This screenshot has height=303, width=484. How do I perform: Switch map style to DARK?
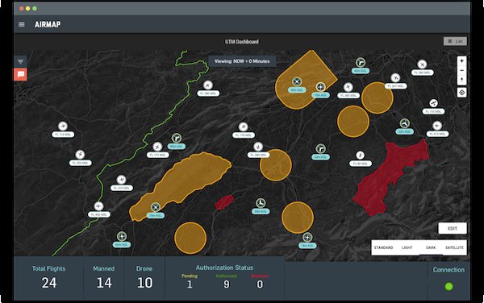click(431, 247)
